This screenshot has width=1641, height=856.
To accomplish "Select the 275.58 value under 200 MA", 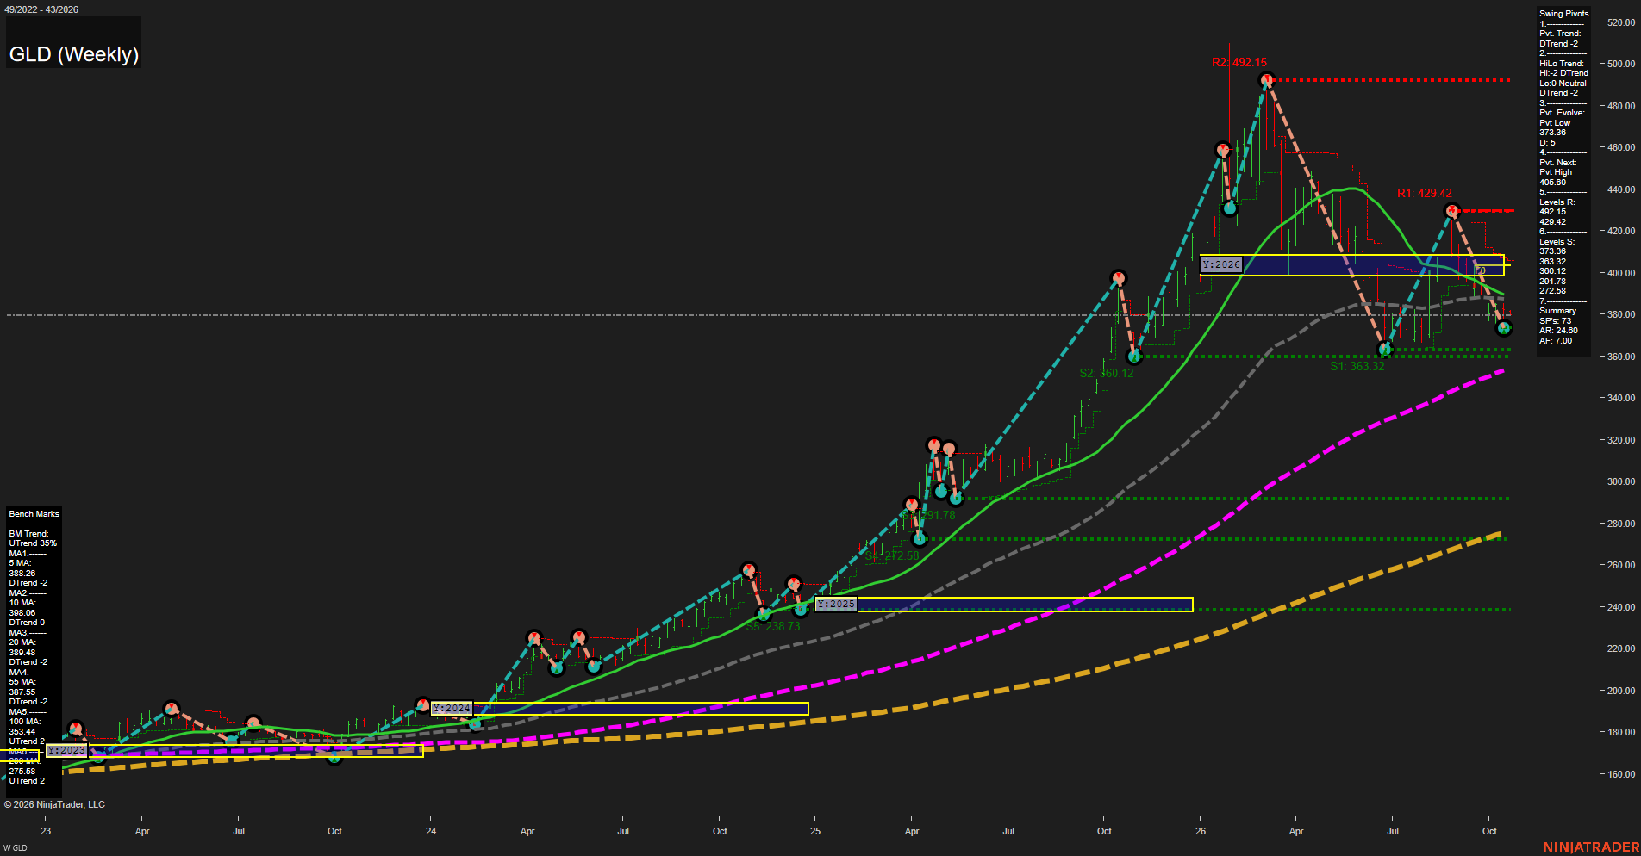I will click(x=22, y=772).
